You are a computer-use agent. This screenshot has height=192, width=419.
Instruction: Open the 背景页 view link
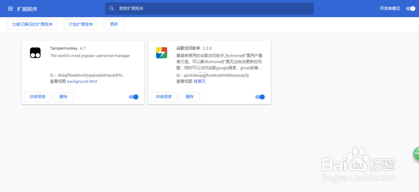coord(199,81)
